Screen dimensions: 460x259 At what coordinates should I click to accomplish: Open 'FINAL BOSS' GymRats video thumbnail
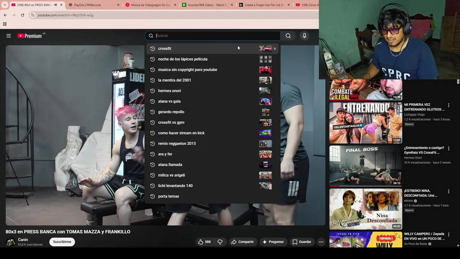tap(366, 166)
